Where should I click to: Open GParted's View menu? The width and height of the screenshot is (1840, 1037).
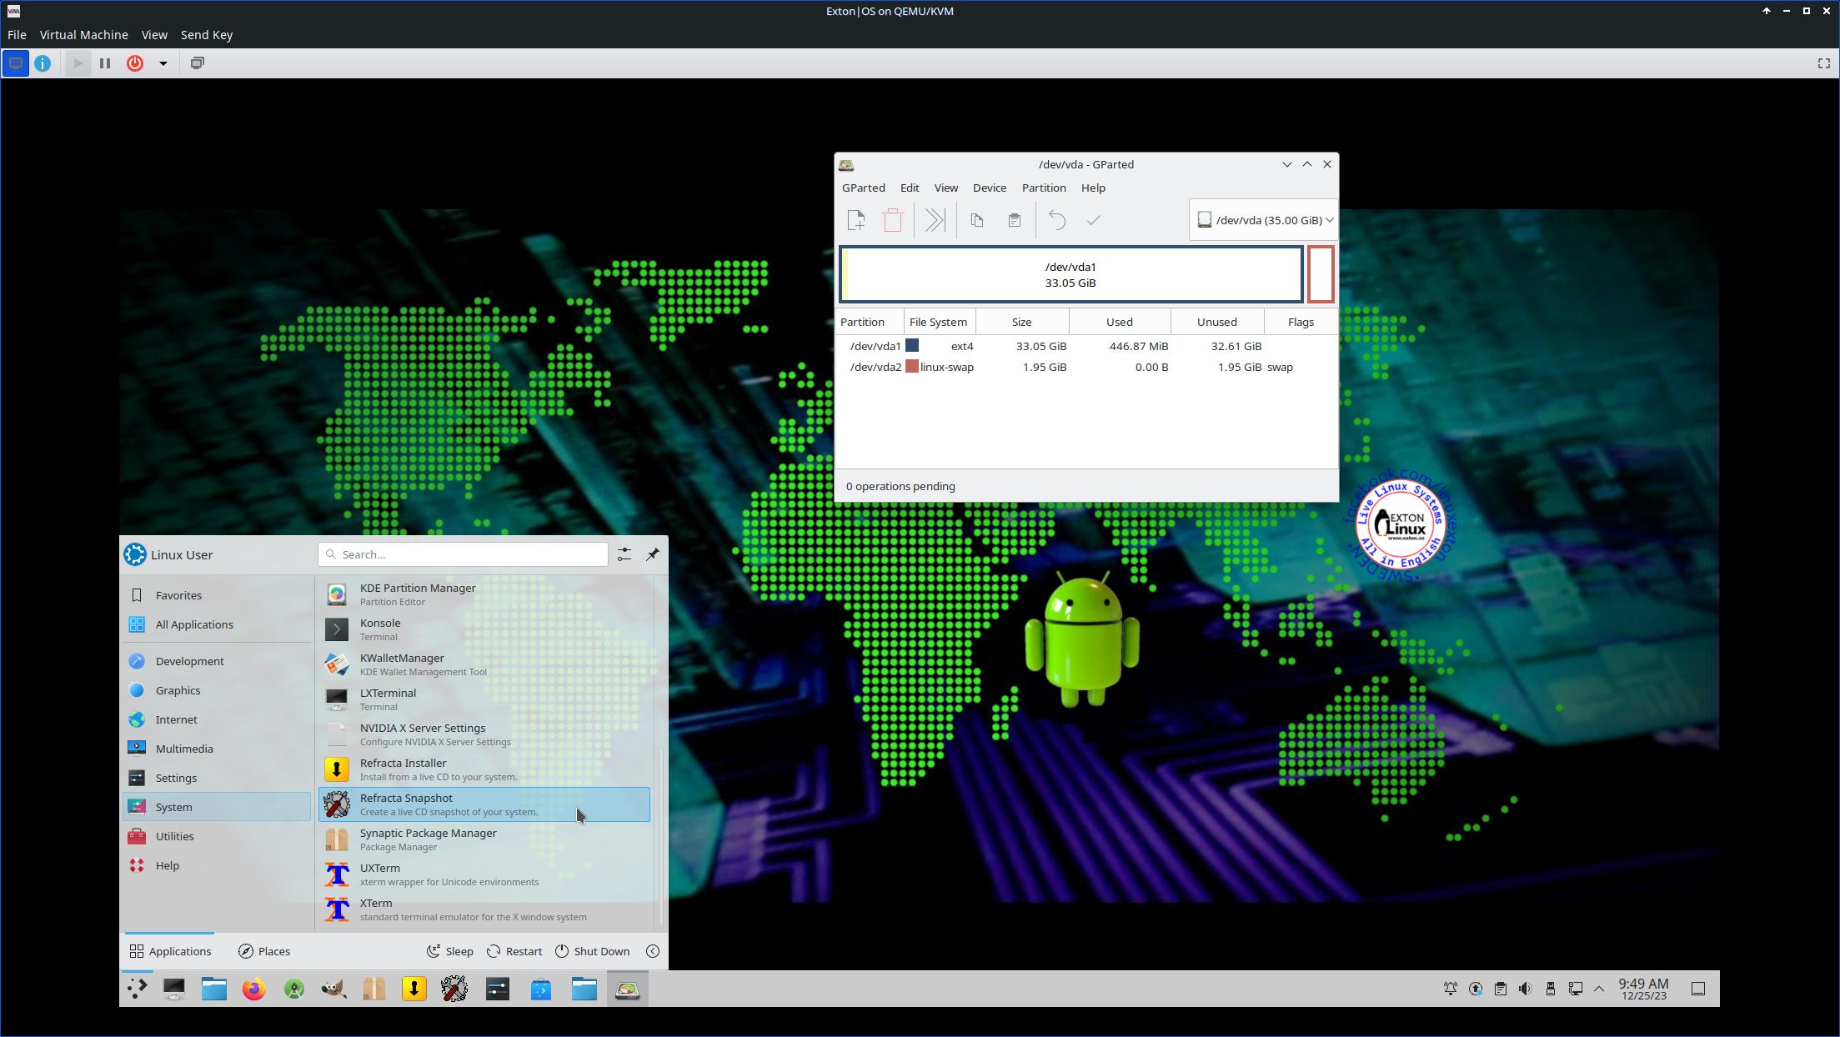pos(945,188)
